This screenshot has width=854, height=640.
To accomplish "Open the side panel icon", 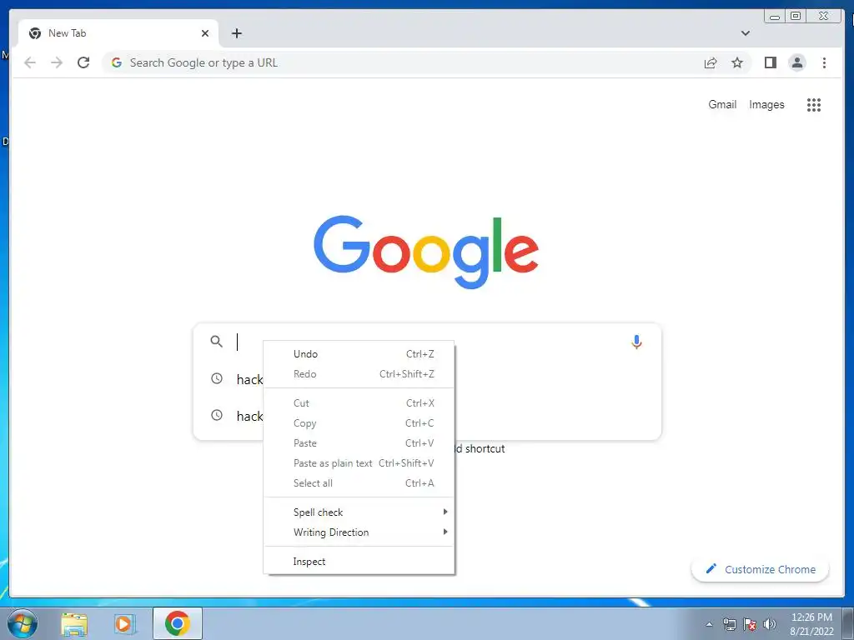I will [770, 62].
